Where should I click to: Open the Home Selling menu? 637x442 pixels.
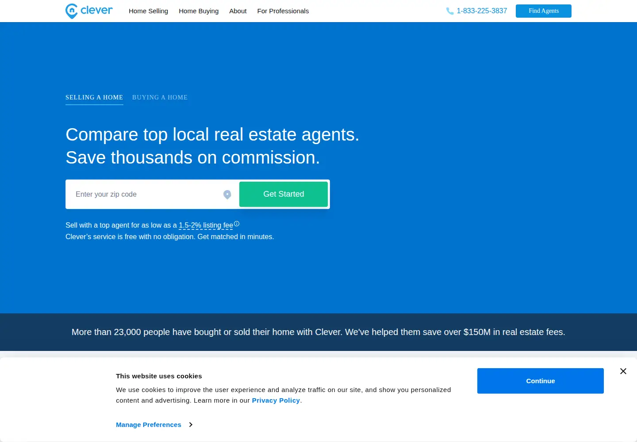click(x=149, y=11)
